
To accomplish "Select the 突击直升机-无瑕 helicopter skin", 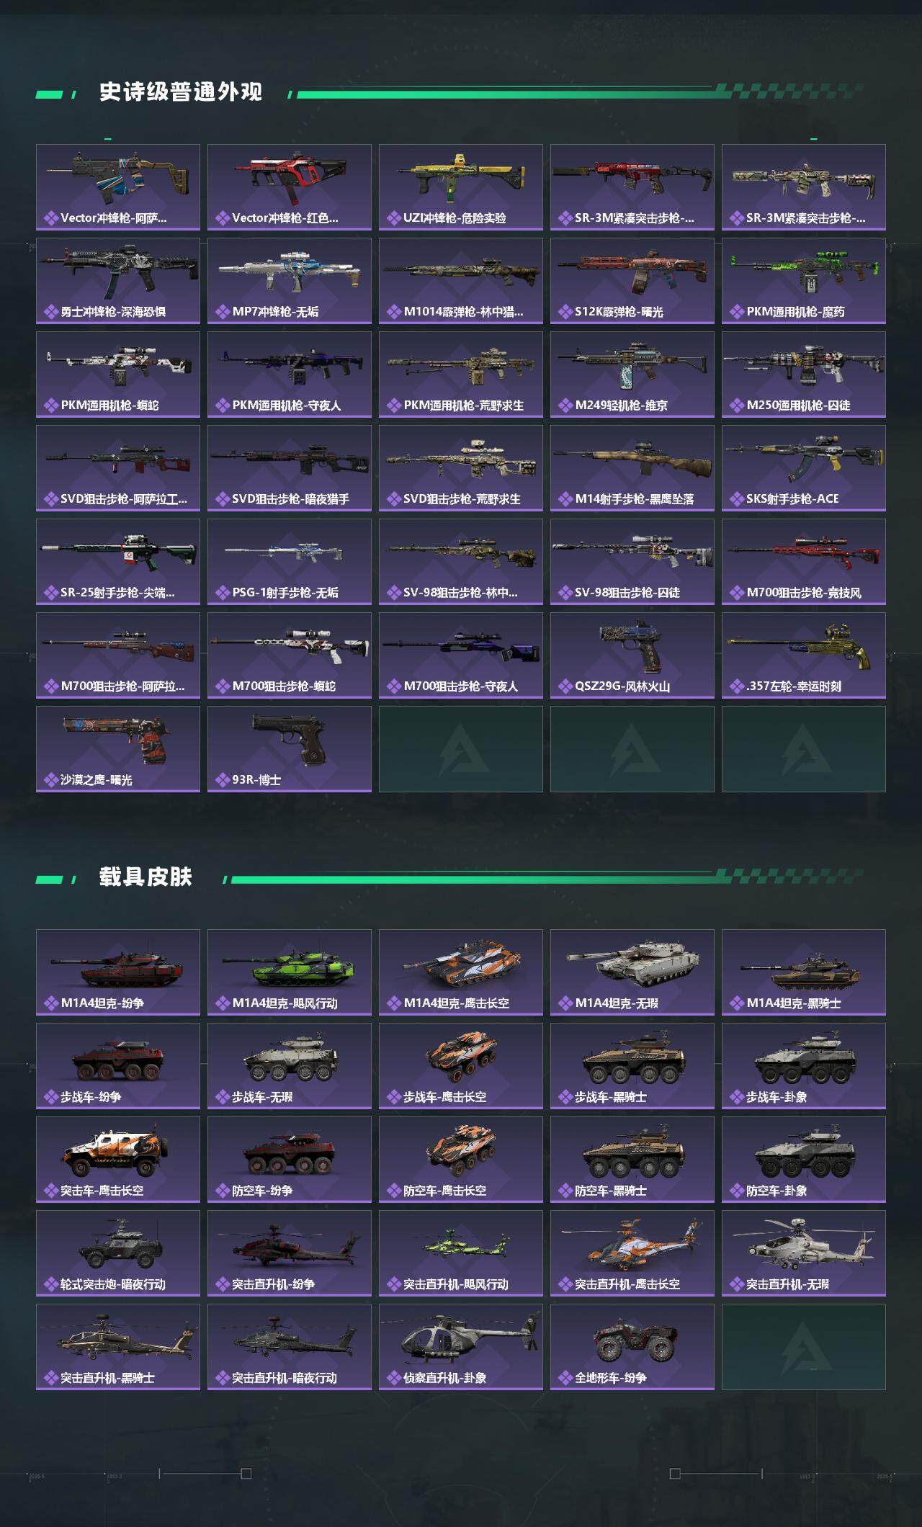I will point(804,1253).
